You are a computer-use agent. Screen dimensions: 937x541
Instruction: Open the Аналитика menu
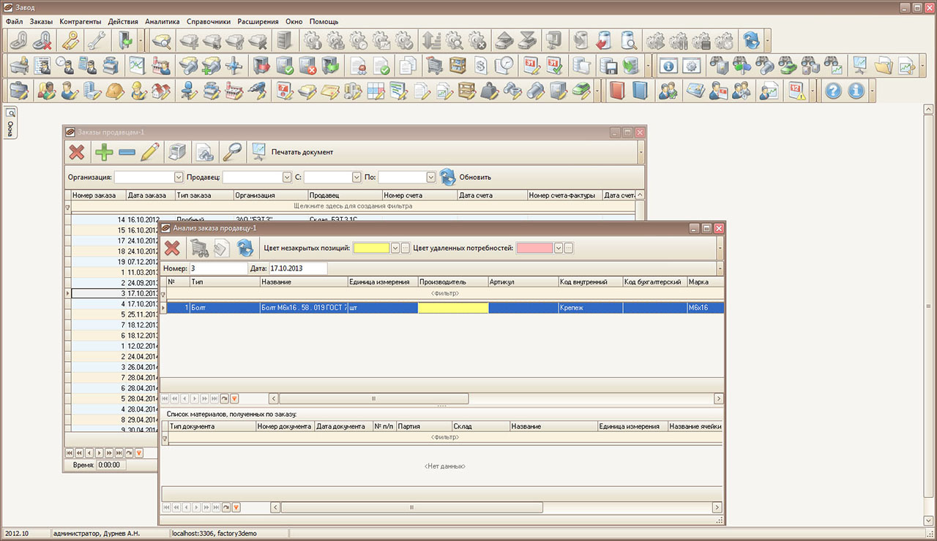163,21
